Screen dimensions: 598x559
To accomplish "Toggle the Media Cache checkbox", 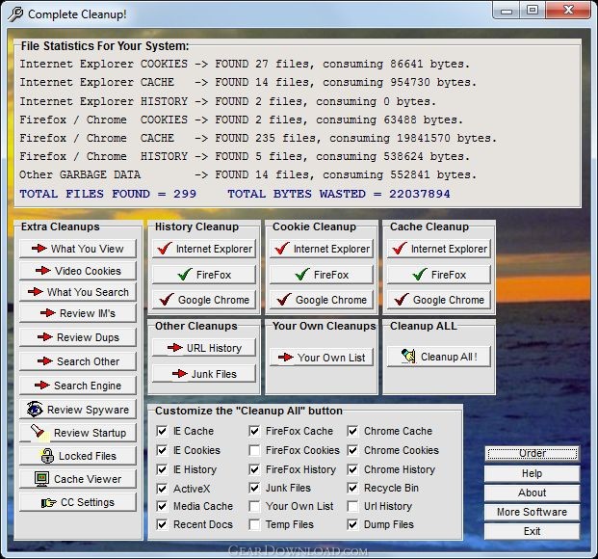I will pyautogui.click(x=162, y=506).
